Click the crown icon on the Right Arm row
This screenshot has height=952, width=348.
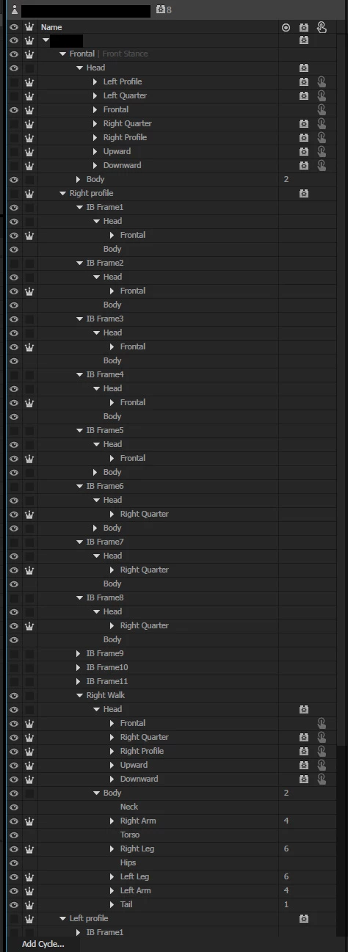[29, 821]
